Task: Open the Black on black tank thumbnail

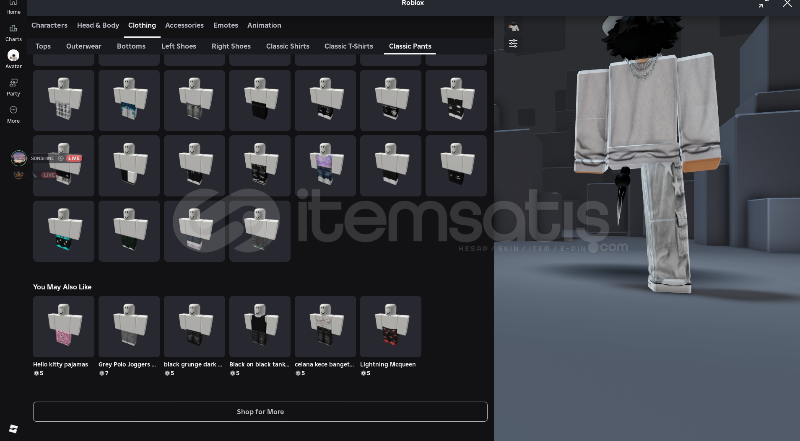Action: [x=260, y=327]
